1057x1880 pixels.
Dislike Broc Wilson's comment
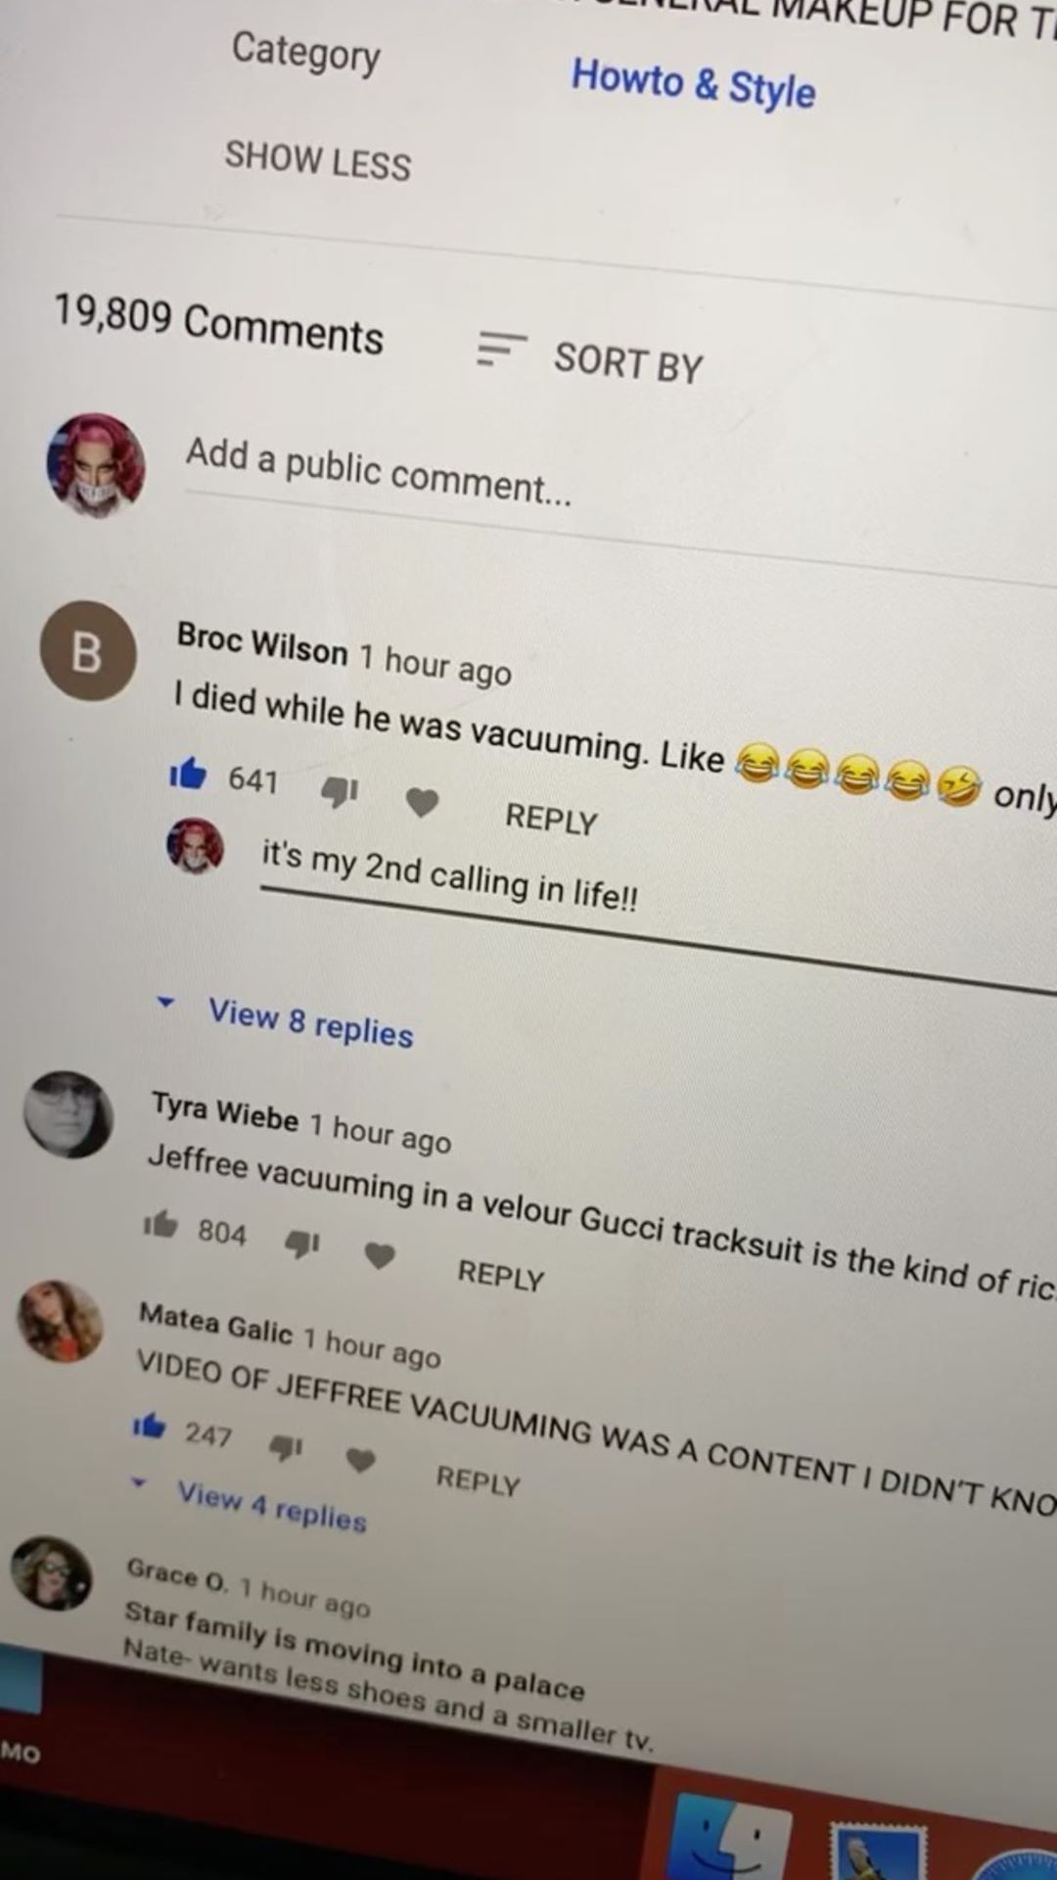[340, 790]
